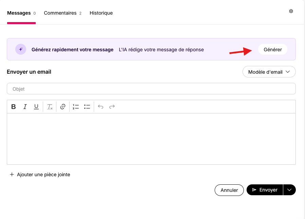The height and width of the screenshot is (219, 305).
Task: Toggle italic formatting
Action: 25,107
